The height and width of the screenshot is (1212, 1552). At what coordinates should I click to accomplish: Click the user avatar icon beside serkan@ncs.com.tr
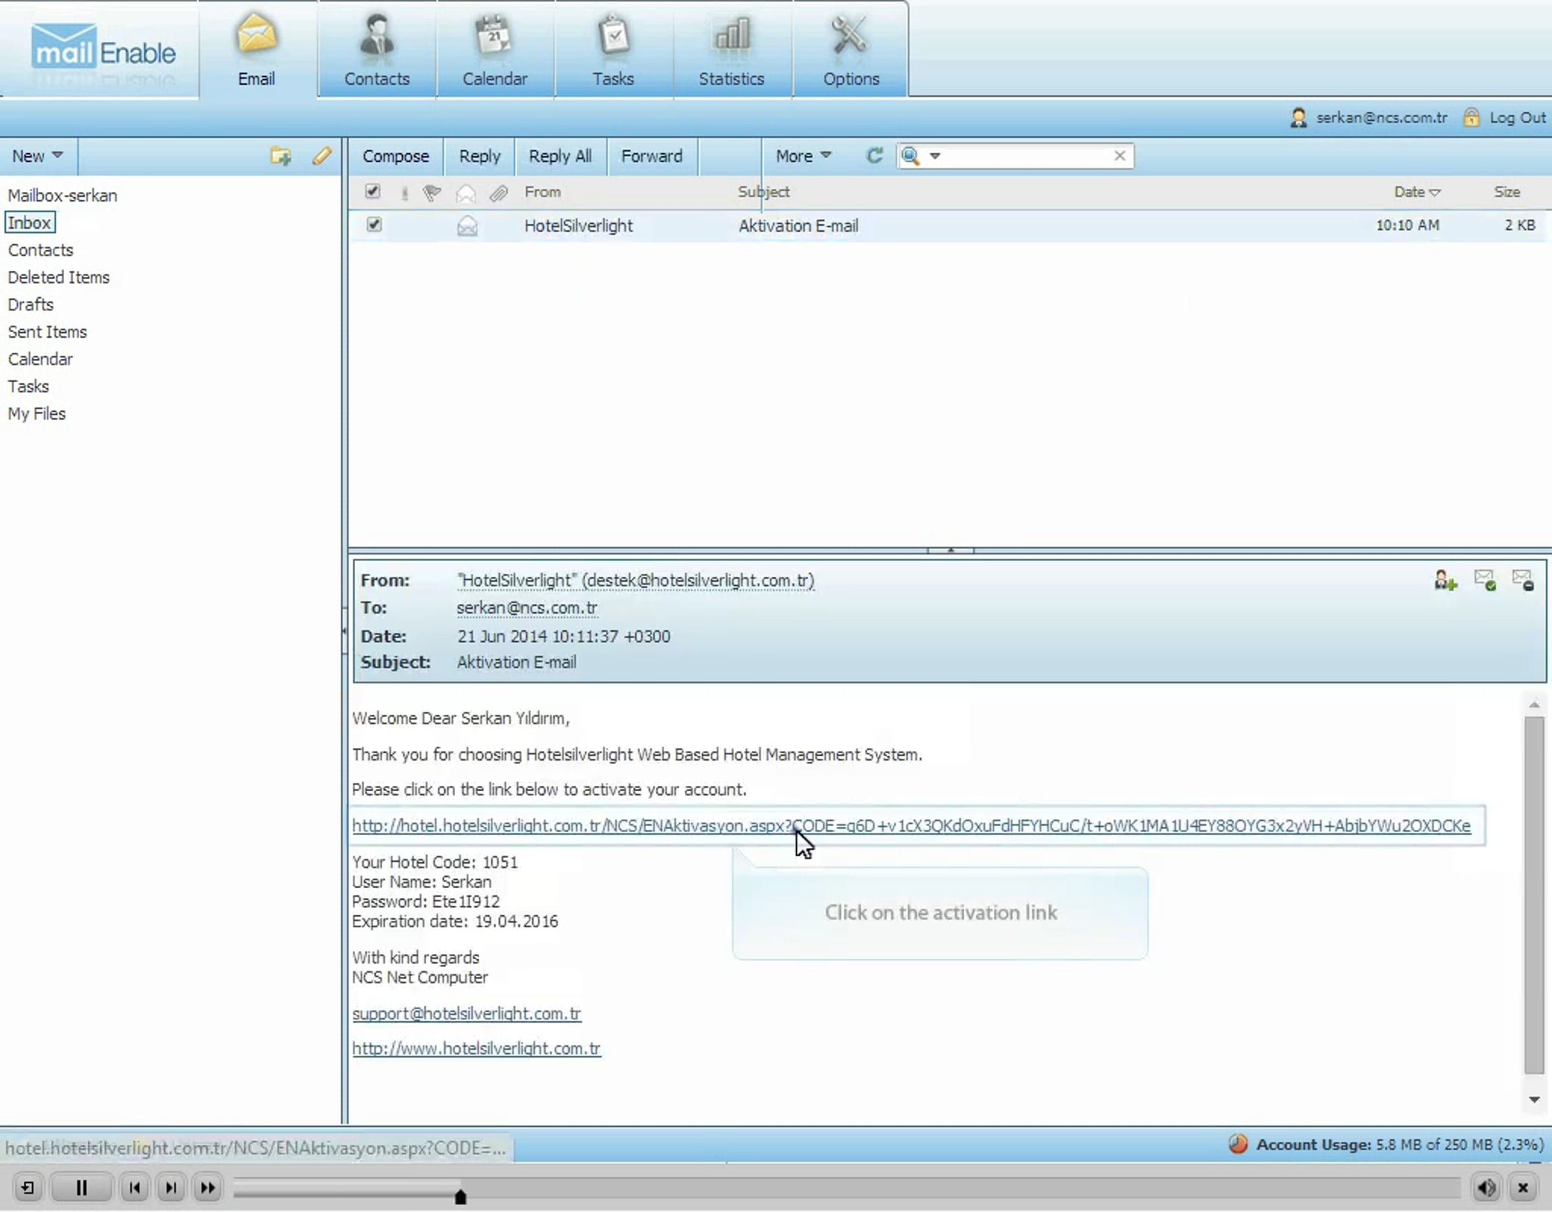(1299, 117)
